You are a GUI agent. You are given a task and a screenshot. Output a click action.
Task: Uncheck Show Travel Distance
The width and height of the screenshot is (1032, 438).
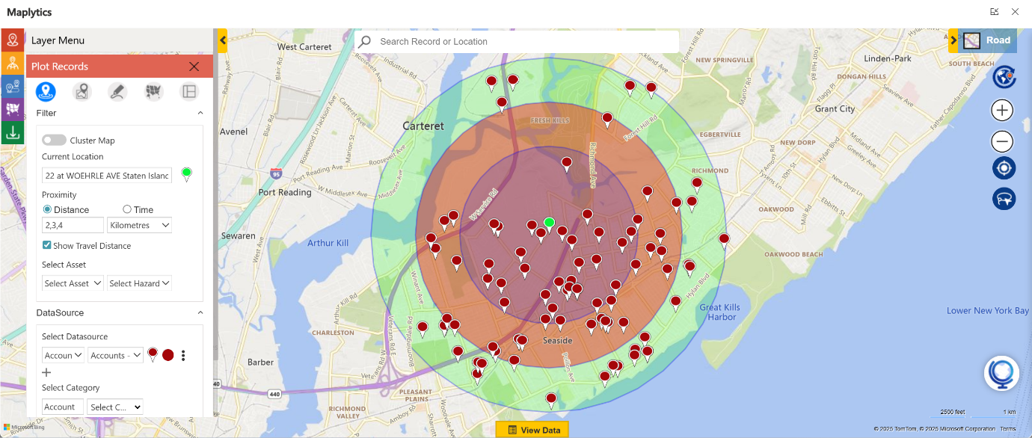coord(46,245)
